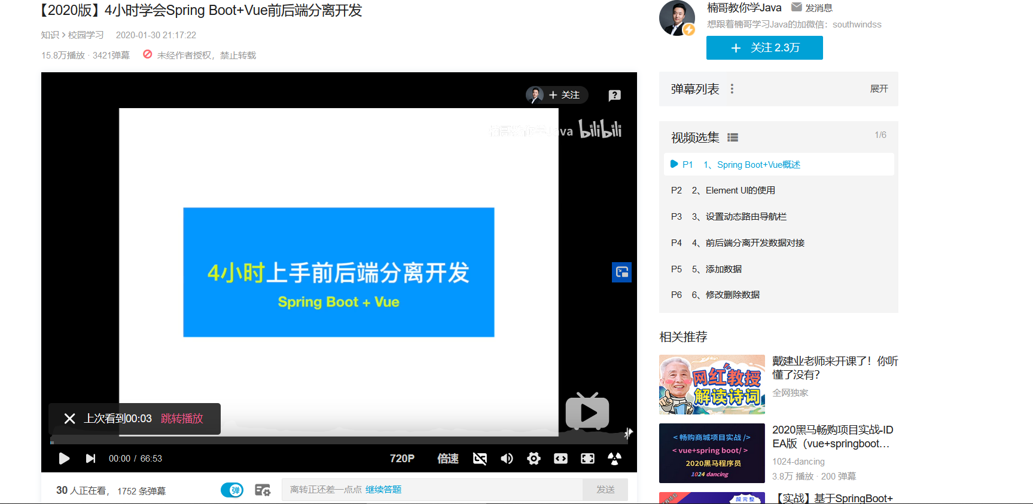Open the uploader avatar profile

click(677, 18)
